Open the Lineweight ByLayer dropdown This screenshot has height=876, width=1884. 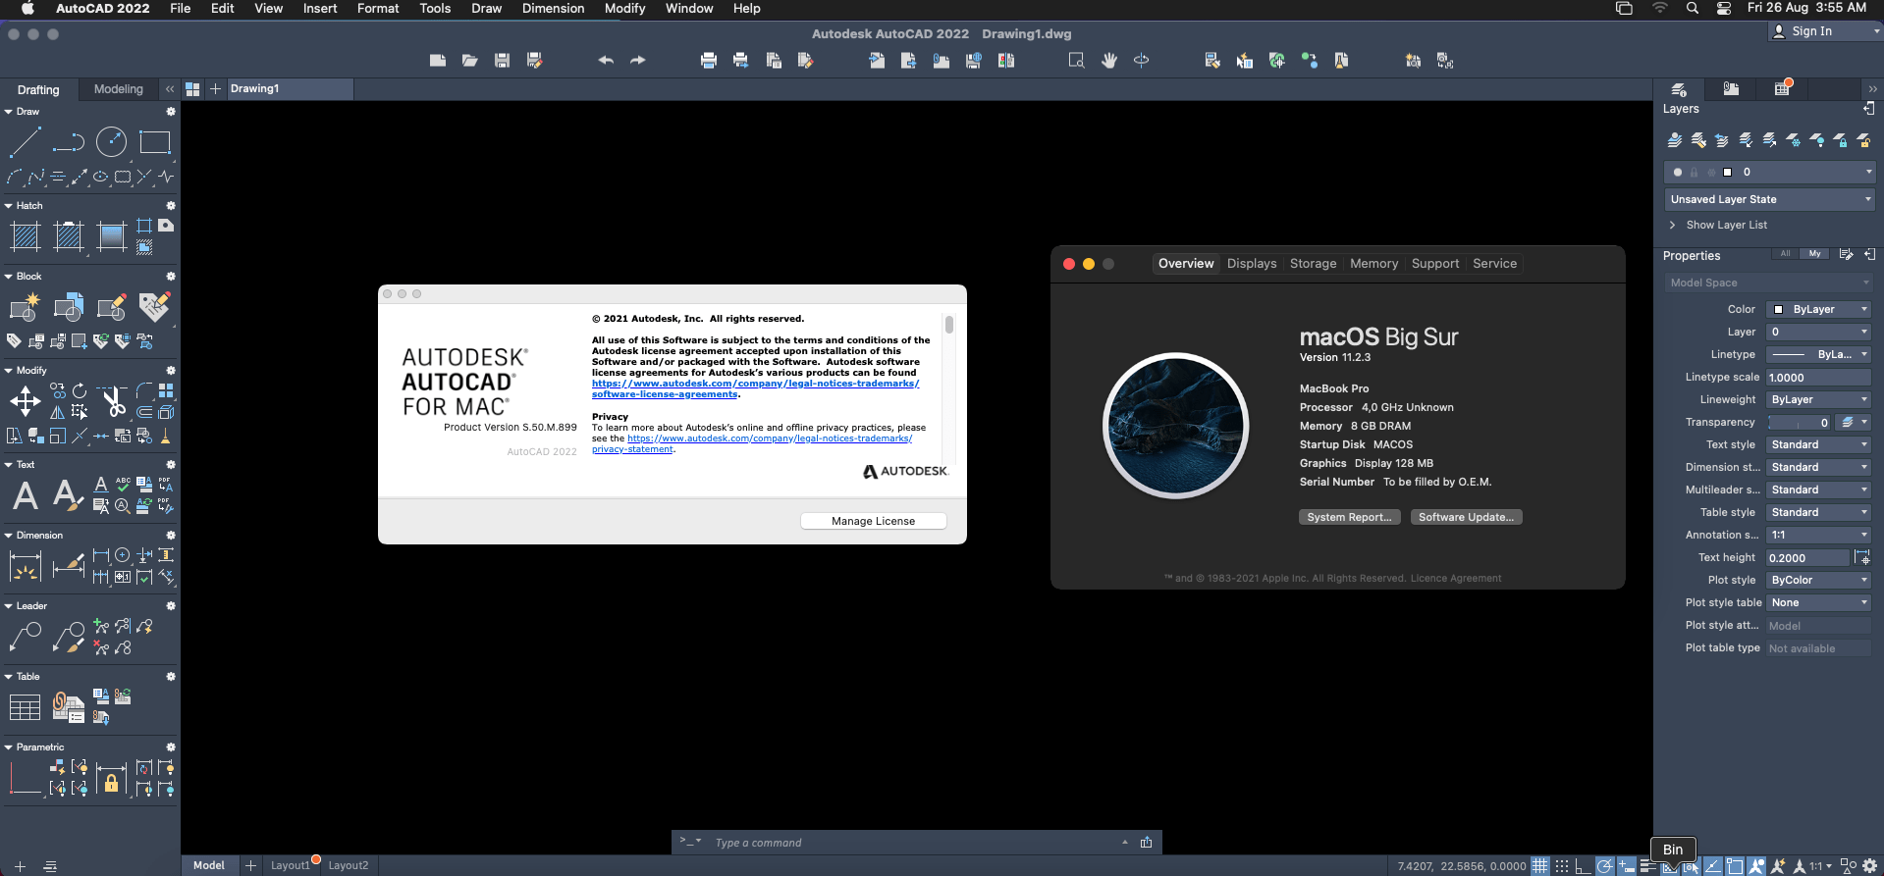[1819, 399]
